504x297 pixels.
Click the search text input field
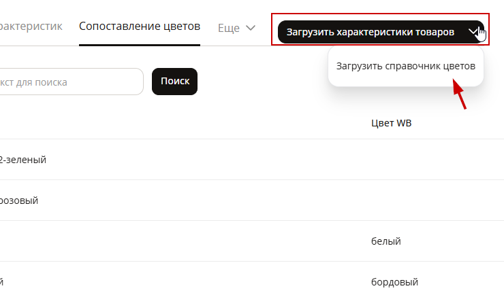point(72,82)
